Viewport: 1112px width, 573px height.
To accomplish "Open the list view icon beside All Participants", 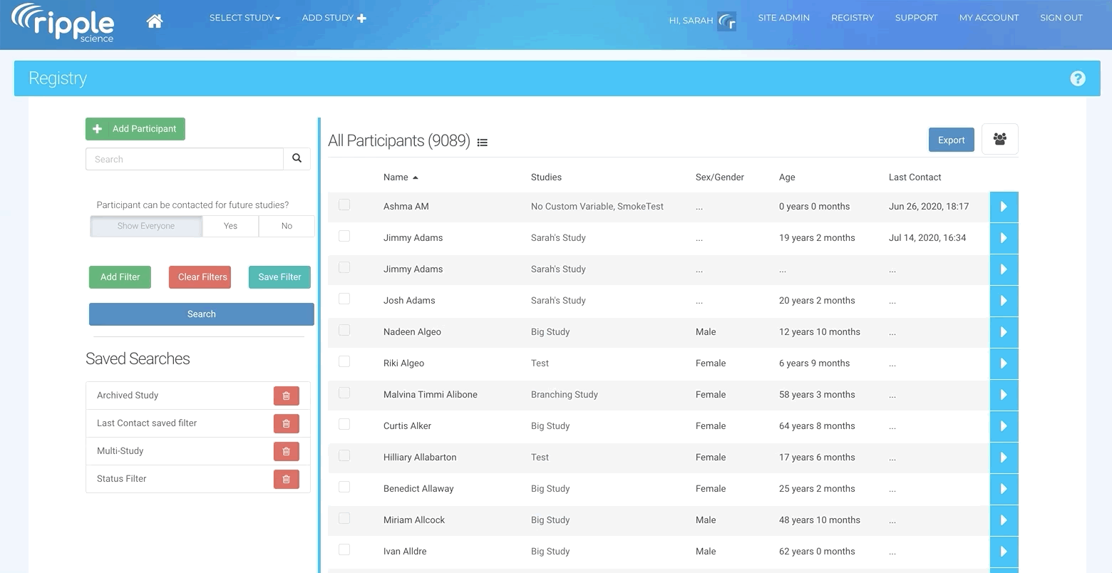I will point(483,143).
